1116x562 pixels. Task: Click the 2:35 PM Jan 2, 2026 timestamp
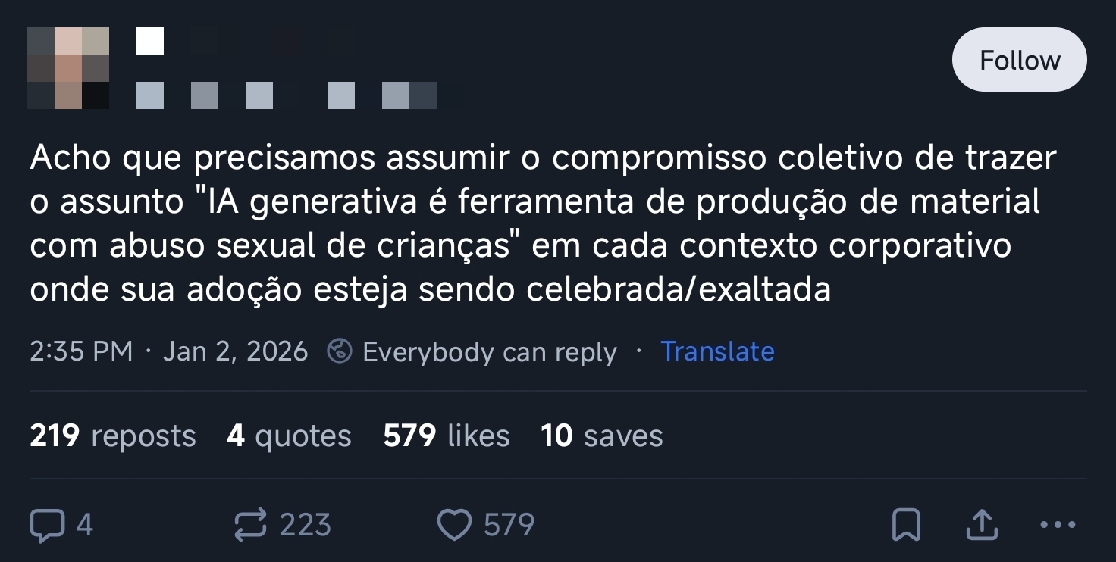(168, 351)
